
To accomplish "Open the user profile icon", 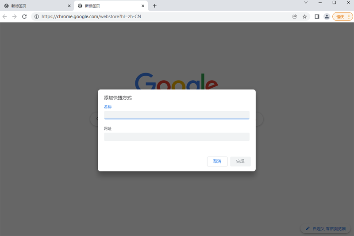I will (x=327, y=16).
